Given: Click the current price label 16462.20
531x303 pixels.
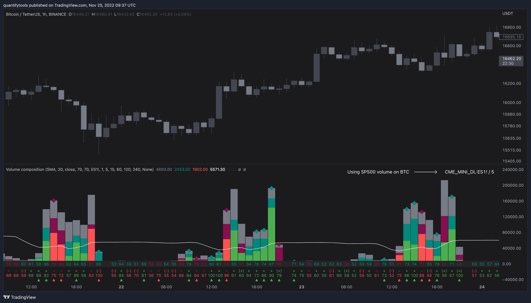Looking at the screenshot, I should 511,59.
